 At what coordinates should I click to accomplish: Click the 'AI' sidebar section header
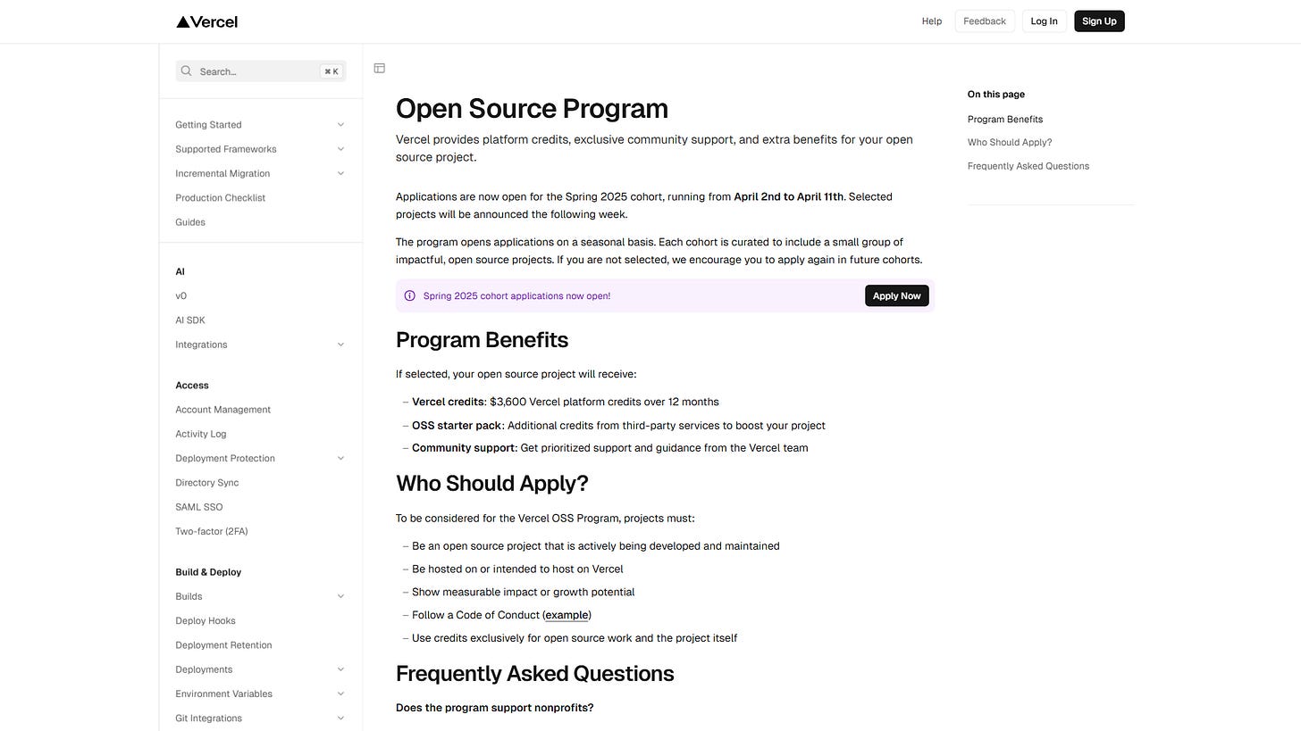(180, 271)
